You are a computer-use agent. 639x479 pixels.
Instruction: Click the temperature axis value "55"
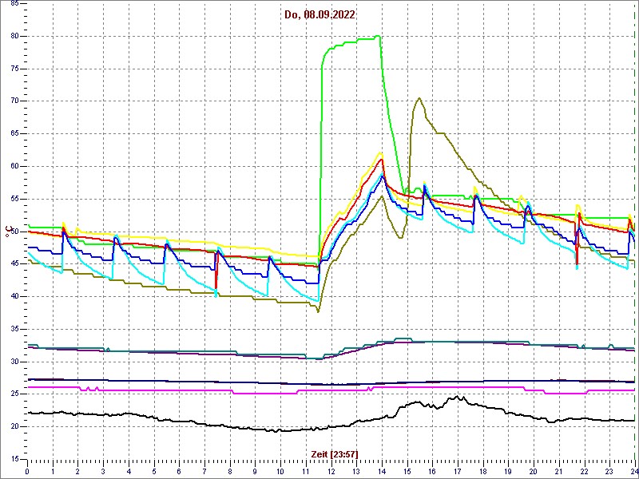point(13,199)
